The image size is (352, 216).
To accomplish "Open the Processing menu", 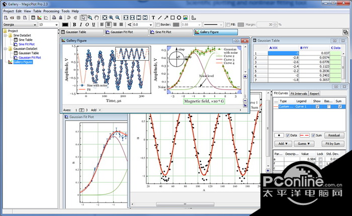I will pos(51,11).
